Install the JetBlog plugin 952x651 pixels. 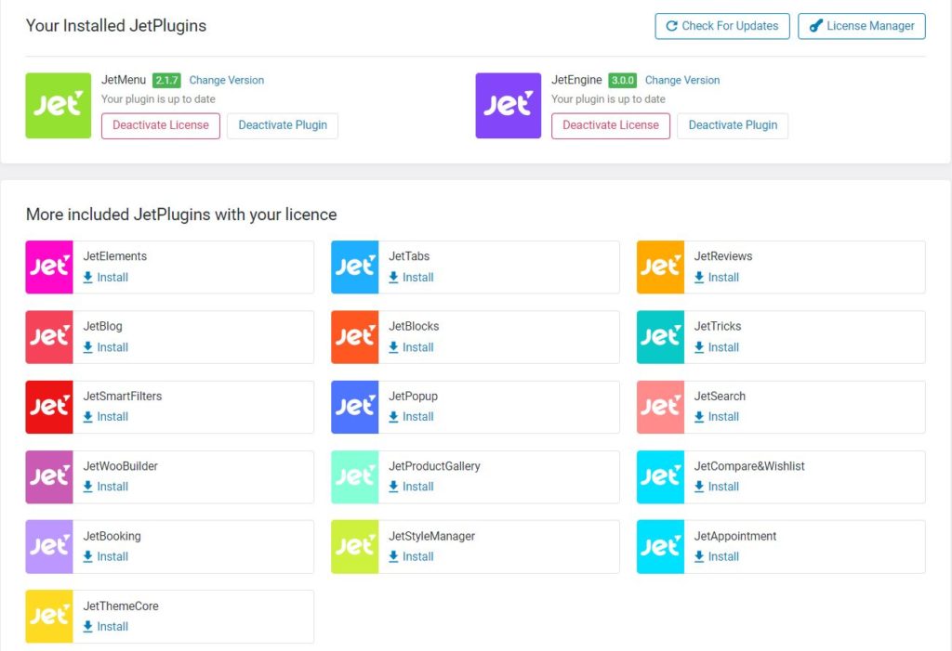(106, 347)
